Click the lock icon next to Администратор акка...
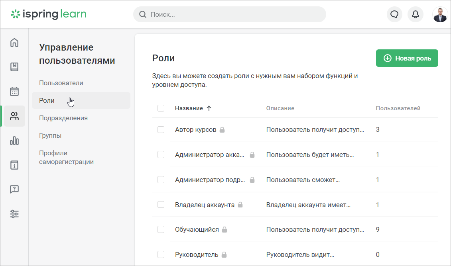Screen dimensions: 451x266 252,155
